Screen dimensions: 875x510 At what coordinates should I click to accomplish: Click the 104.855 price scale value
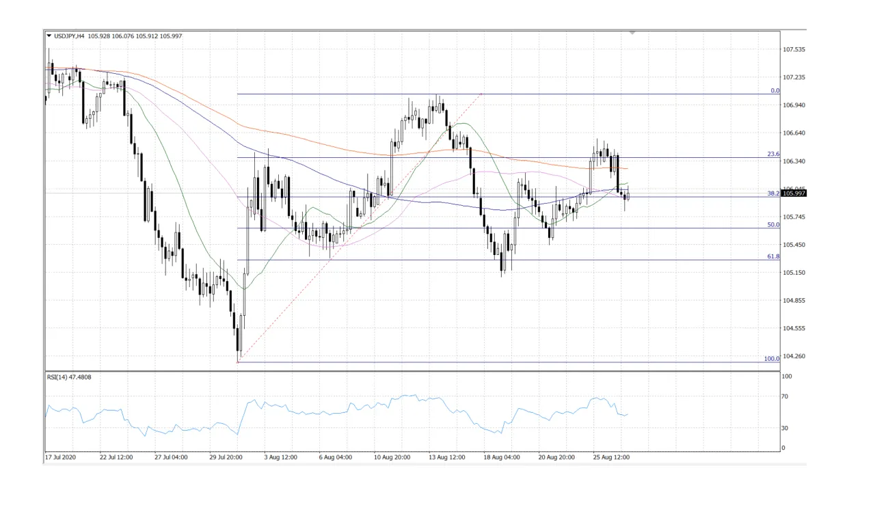(794, 301)
